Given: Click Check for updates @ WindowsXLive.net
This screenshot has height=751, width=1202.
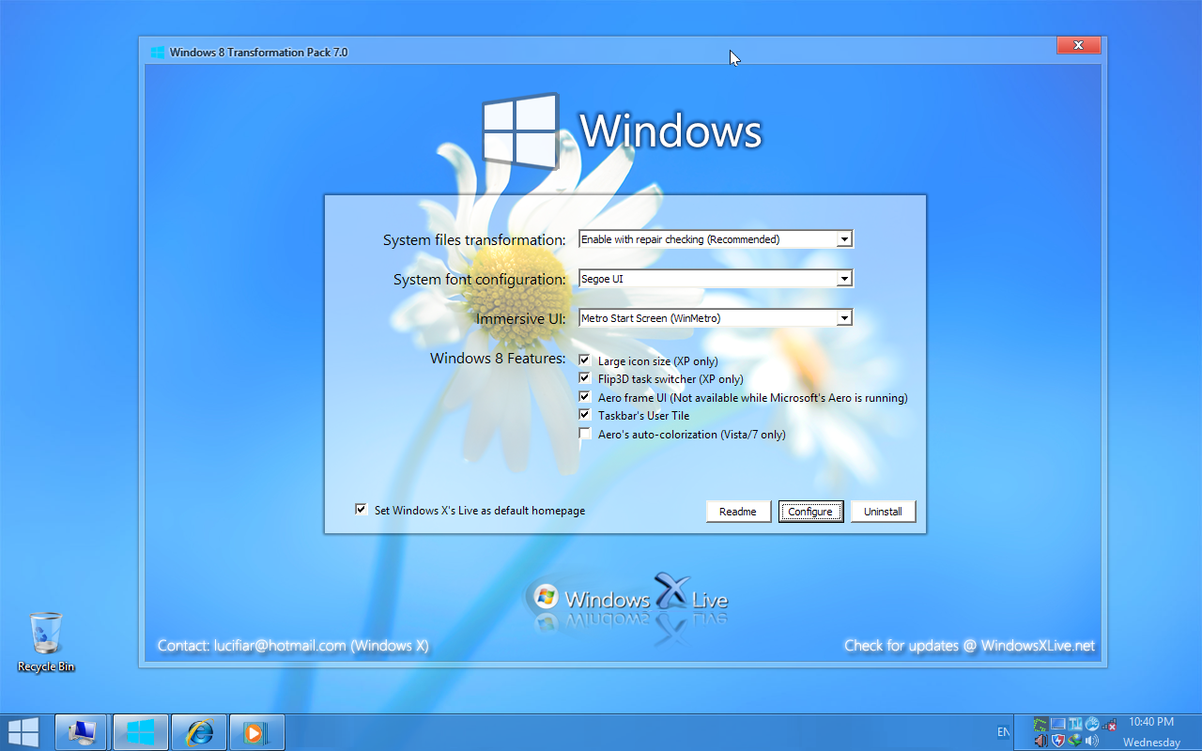Looking at the screenshot, I should click(969, 646).
